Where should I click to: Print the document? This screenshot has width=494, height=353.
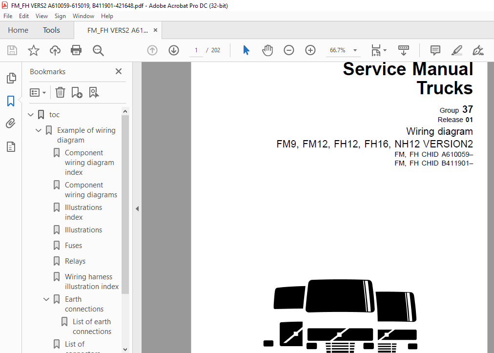pos(76,50)
